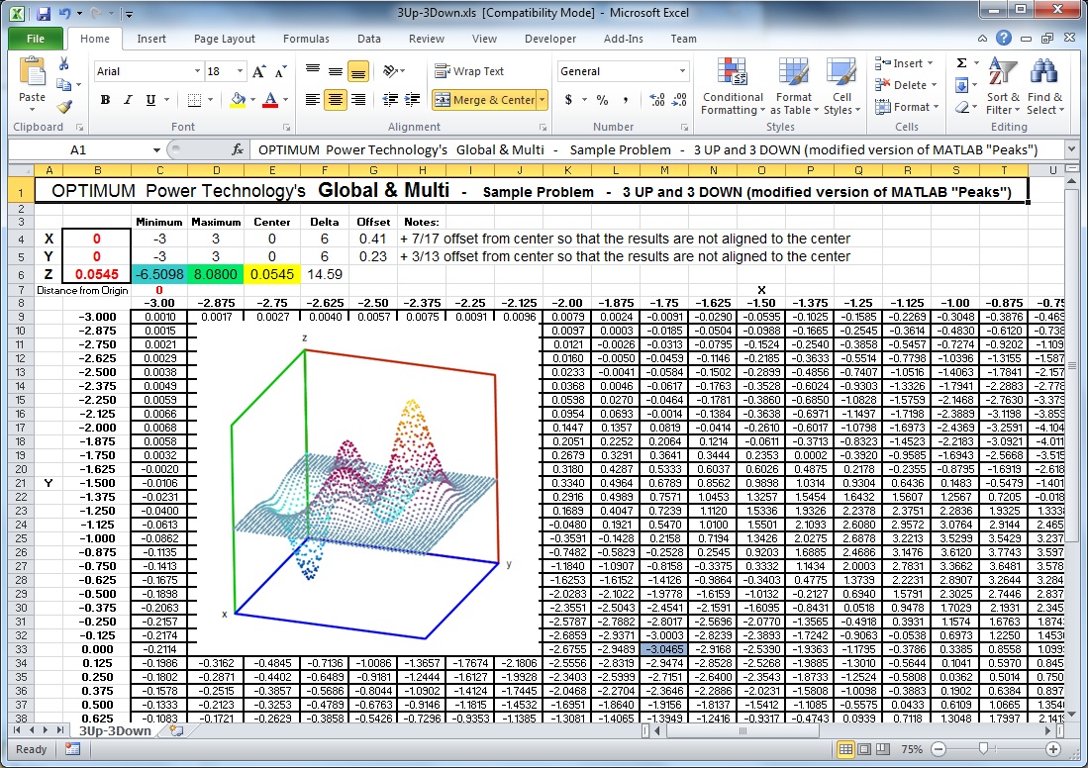The height and width of the screenshot is (768, 1088).
Task: Click the Insert Worksheet icon
Action: (177, 730)
